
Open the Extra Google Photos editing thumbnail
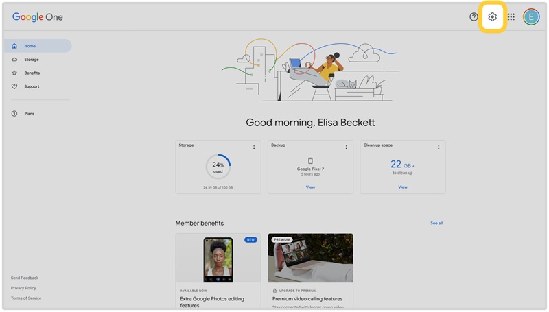218,259
